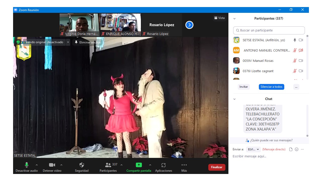Expand audio options arrow beside microphone
The image size is (322, 181).
pyautogui.click(x=37, y=165)
